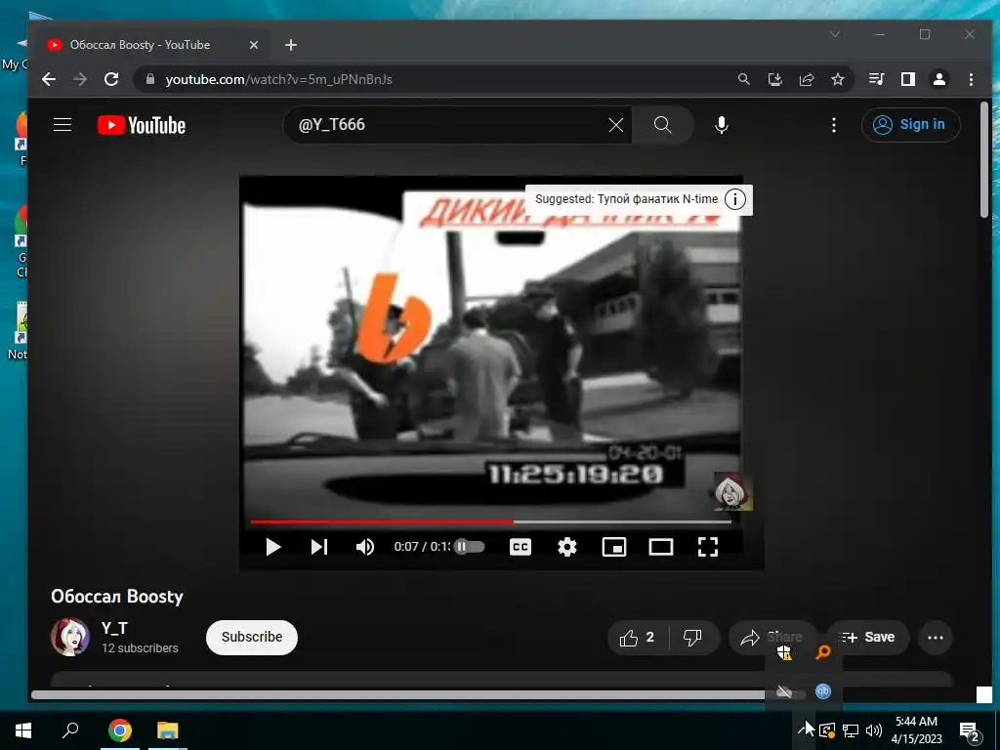Focus the YouTube search input field
The width and height of the screenshot is (1000, 750).
(x=449, y=125)
